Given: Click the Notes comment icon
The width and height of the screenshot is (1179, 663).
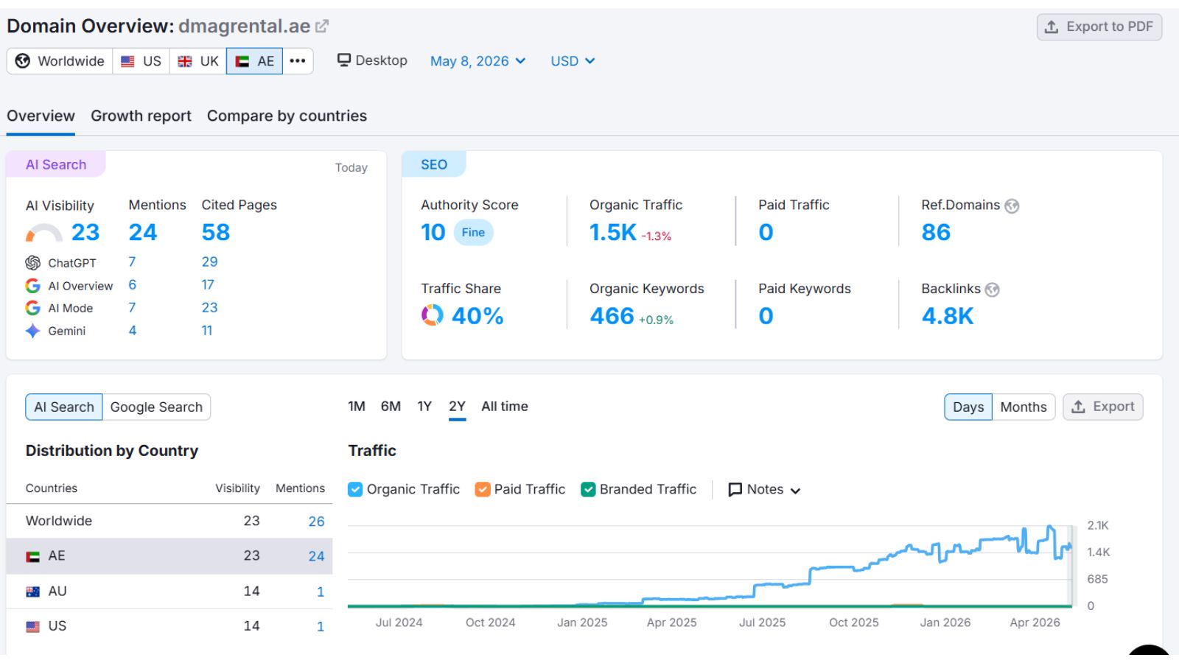Looking at the screenshot, I should point(735,490).
